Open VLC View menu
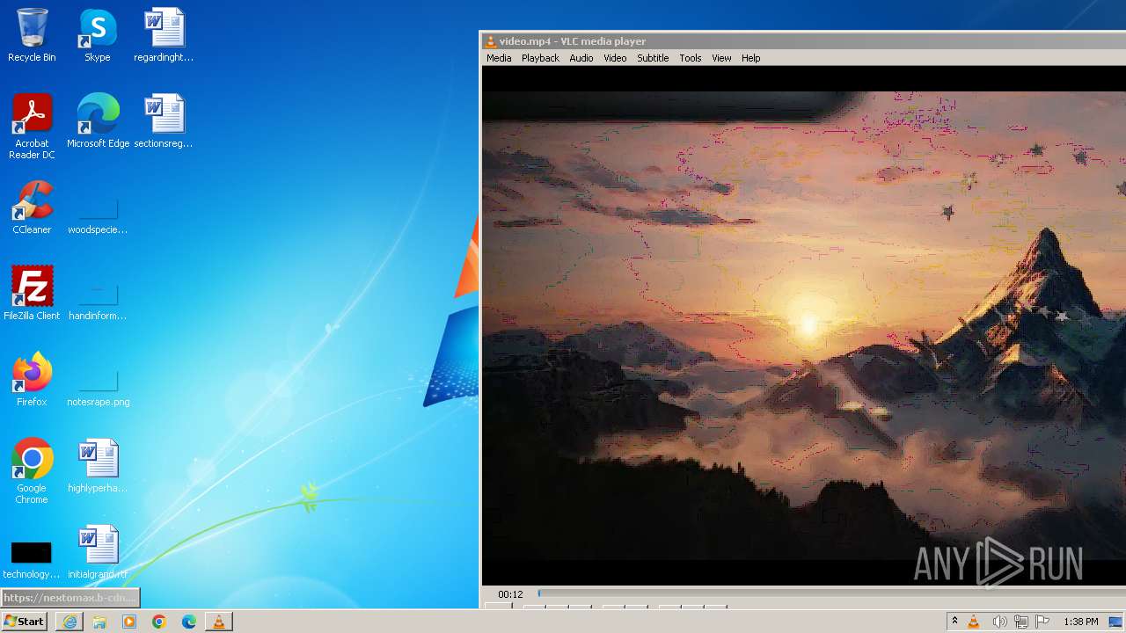The image size is (1126, 633). tap(721, 58)
